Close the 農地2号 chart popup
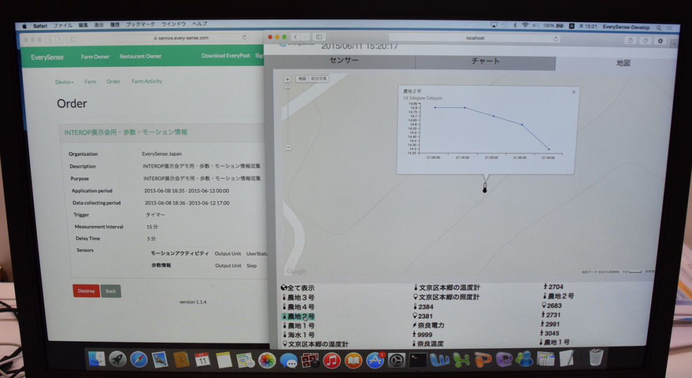692x378 pixels. point(574,92)
